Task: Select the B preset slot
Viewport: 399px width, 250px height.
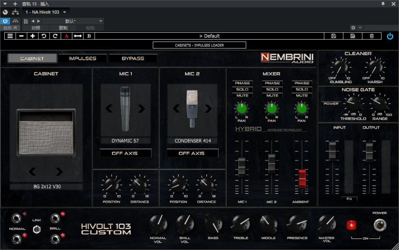Action: (89, 36)
